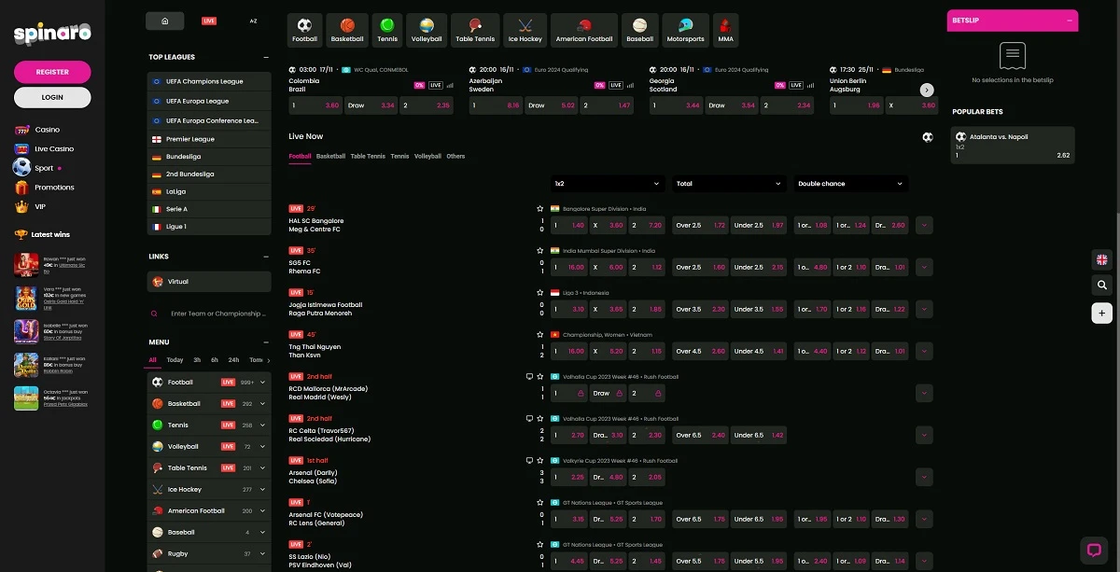Open Premier League from top leagues

pos(209,139)
